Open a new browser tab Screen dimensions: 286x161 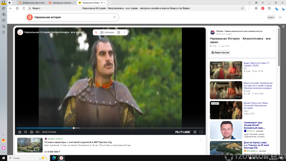point(109,2)
